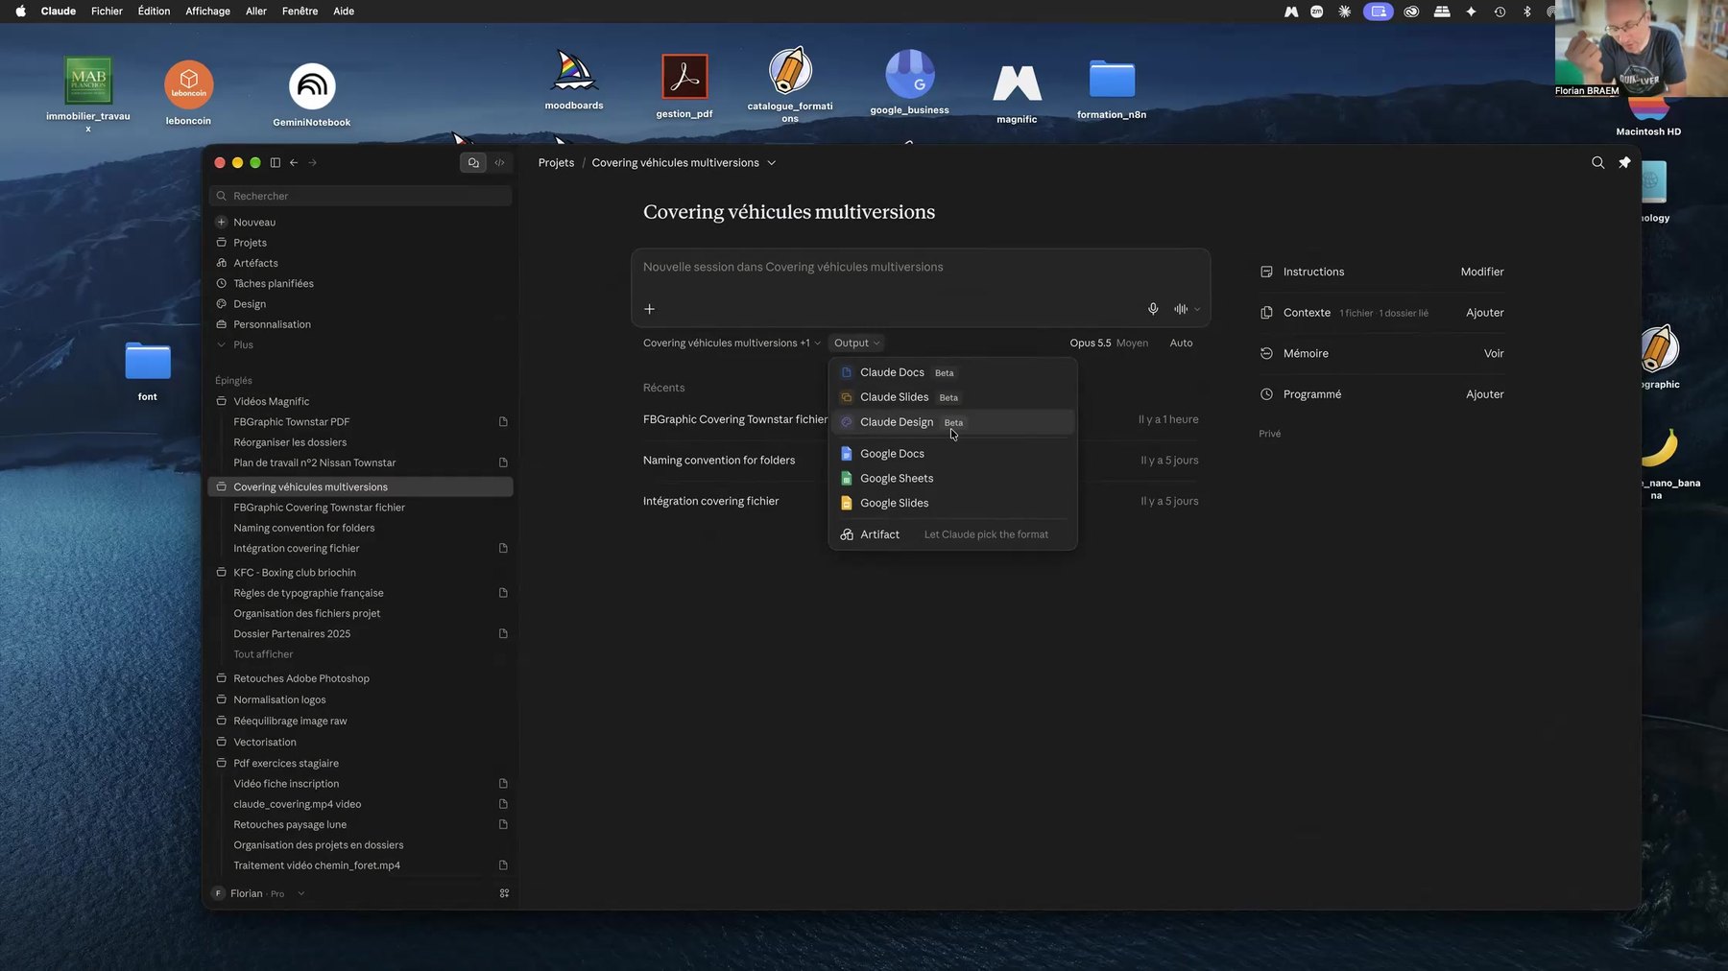Click Ajouter next to Programmé
1728x971 pixels.
pyautogui.click(x=1485, y=394)
